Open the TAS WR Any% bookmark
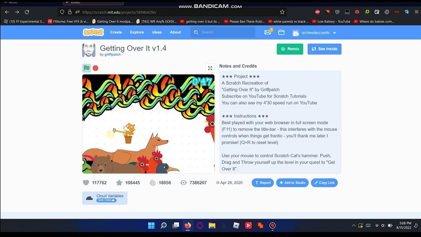Viewport: 421px width, 237px height. [x=156, y=21]
